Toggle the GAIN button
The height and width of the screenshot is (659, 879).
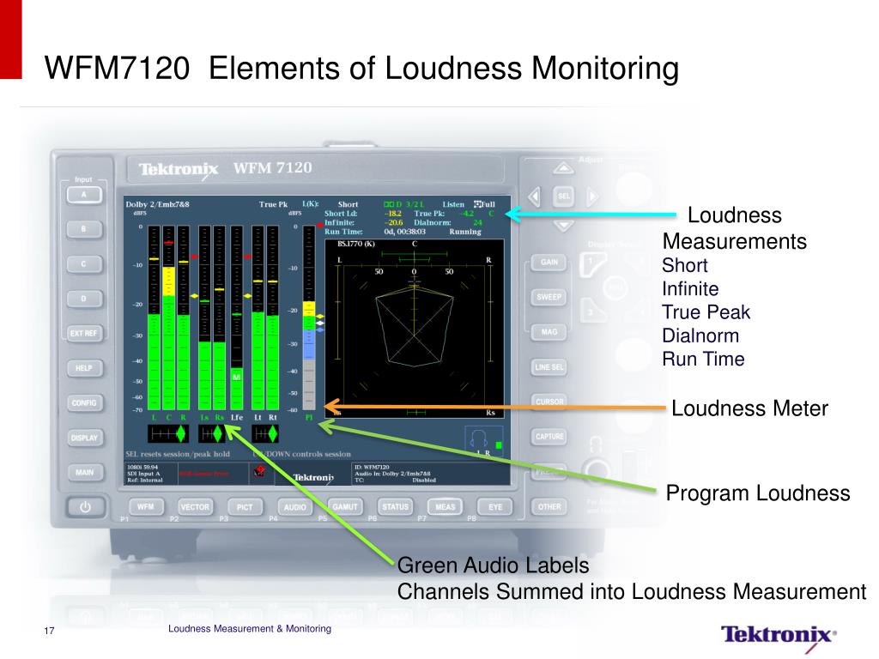(x=549, y=263)
